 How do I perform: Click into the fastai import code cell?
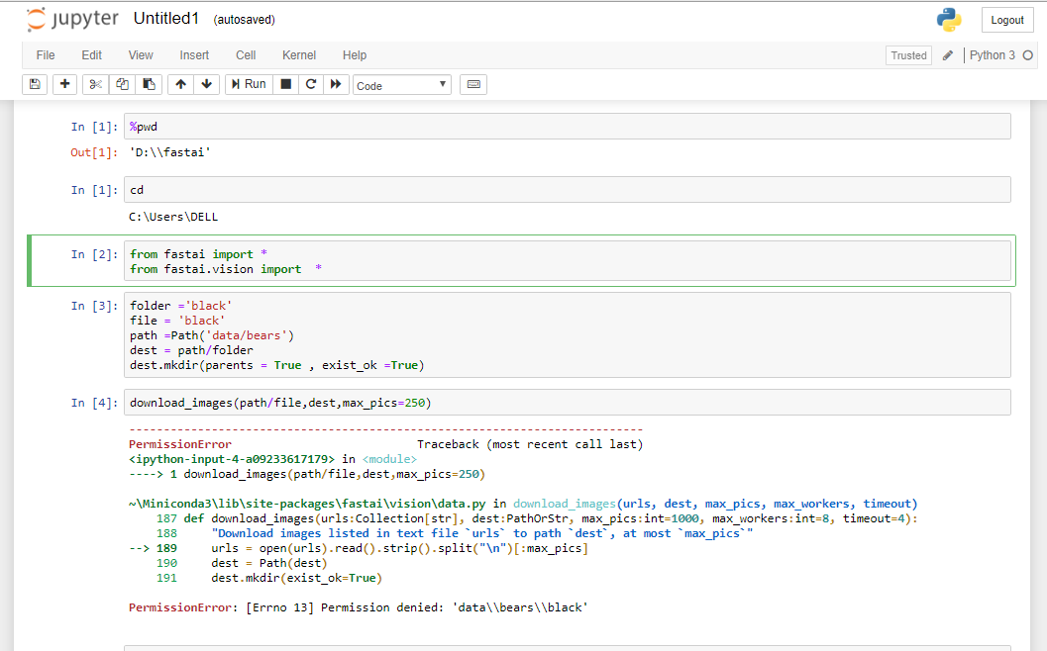567,261
